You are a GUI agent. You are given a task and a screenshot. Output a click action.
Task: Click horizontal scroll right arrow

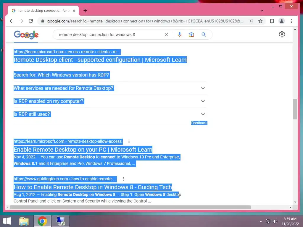(x=290, y=207)
